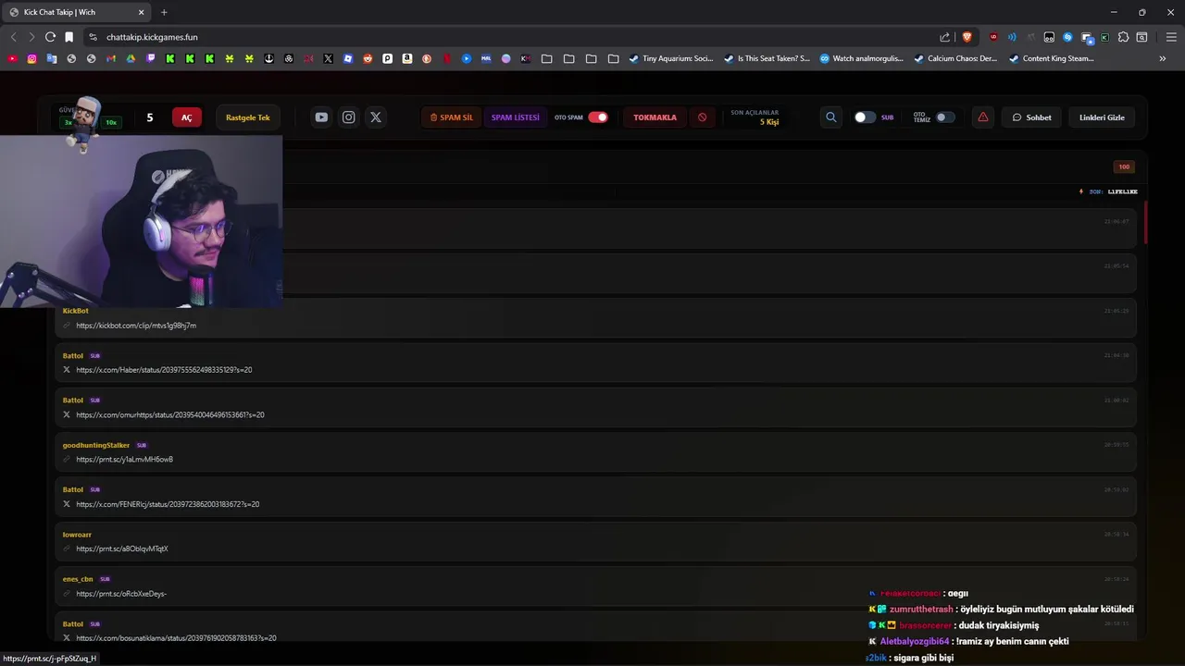Click the lowroarr username
This screenshot has height=666, width=1185.
point(77,535)
